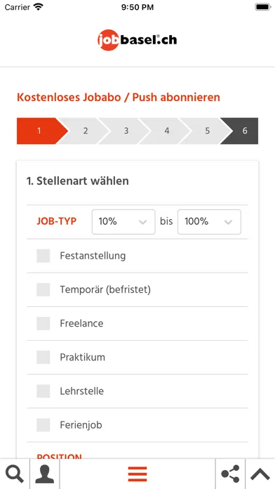Tick the Freelance checkbox
The width and height of the screenshot is (275, 489).
(x=43, y=323)
